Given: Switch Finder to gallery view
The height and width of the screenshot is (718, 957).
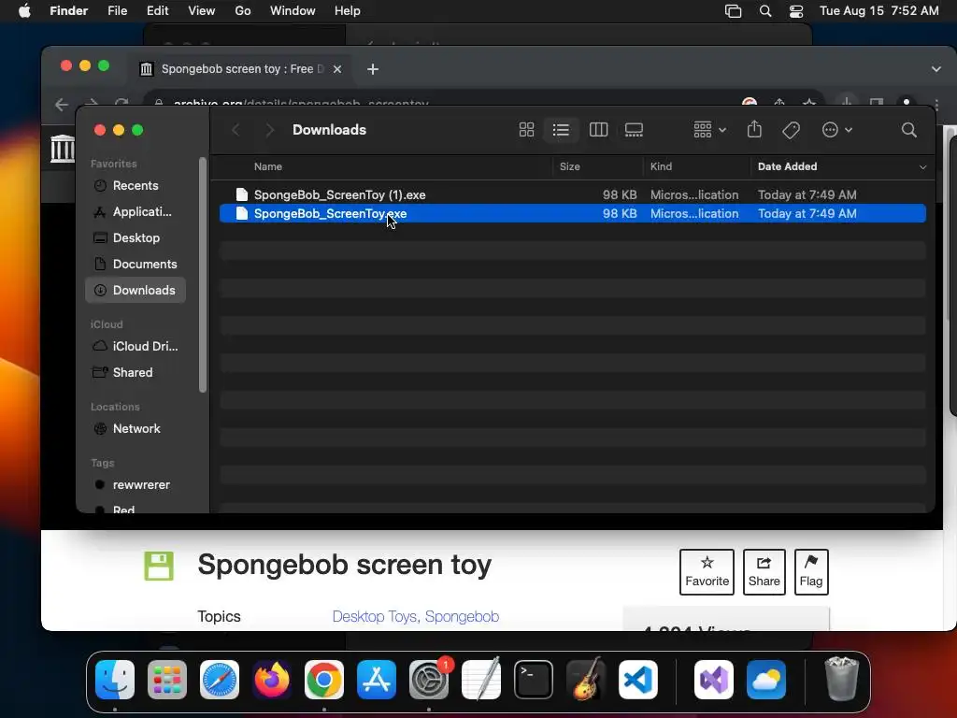Looking at the screenshot, I should pos(634,129).
